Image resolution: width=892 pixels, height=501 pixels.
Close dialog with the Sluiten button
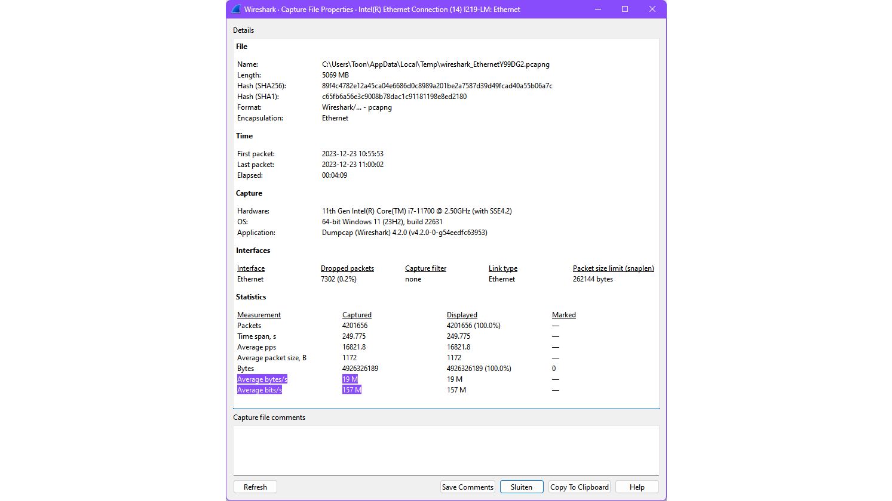coord(522,487)
